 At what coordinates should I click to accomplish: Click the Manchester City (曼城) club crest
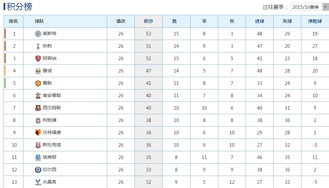click(x=38, y=71)
